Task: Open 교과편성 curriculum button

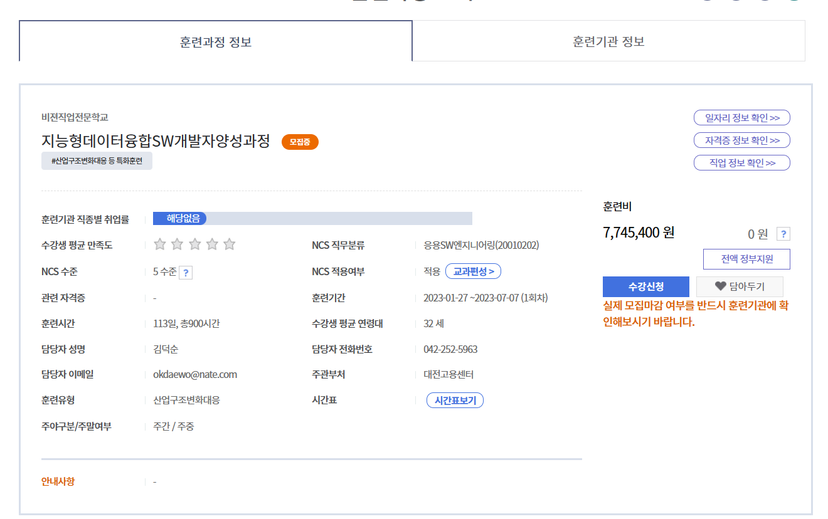Action: (x=473, y=271)
